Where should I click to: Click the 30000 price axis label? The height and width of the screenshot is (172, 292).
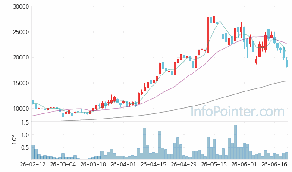[21, 6]
